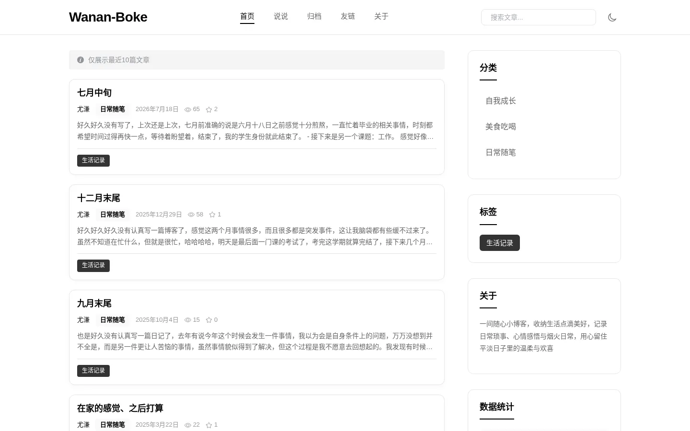Screen dimensions: 690x431
Task: Click the date 2025年12月29日
Action: (159, 215)
